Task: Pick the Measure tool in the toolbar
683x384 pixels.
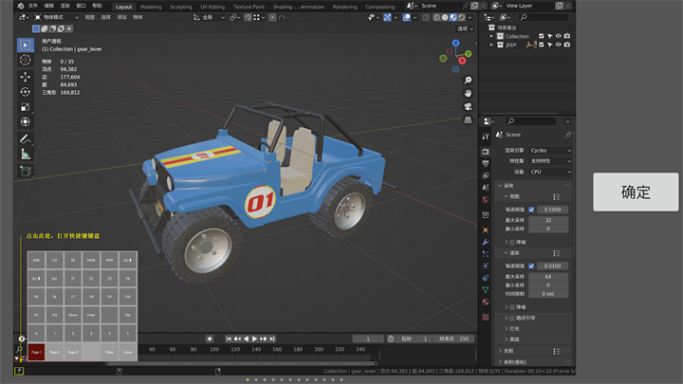Action: (26, 154)
